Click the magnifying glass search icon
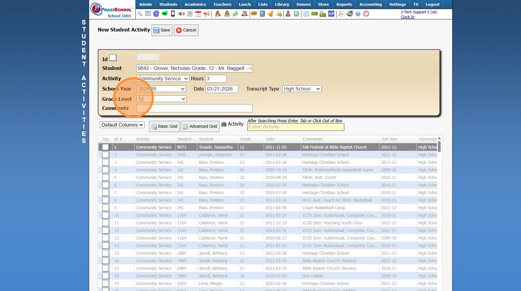521x291 pixels. tap(140, 14)
